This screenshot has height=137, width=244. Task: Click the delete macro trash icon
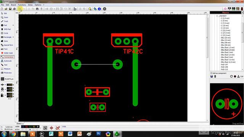pos(215,76)
